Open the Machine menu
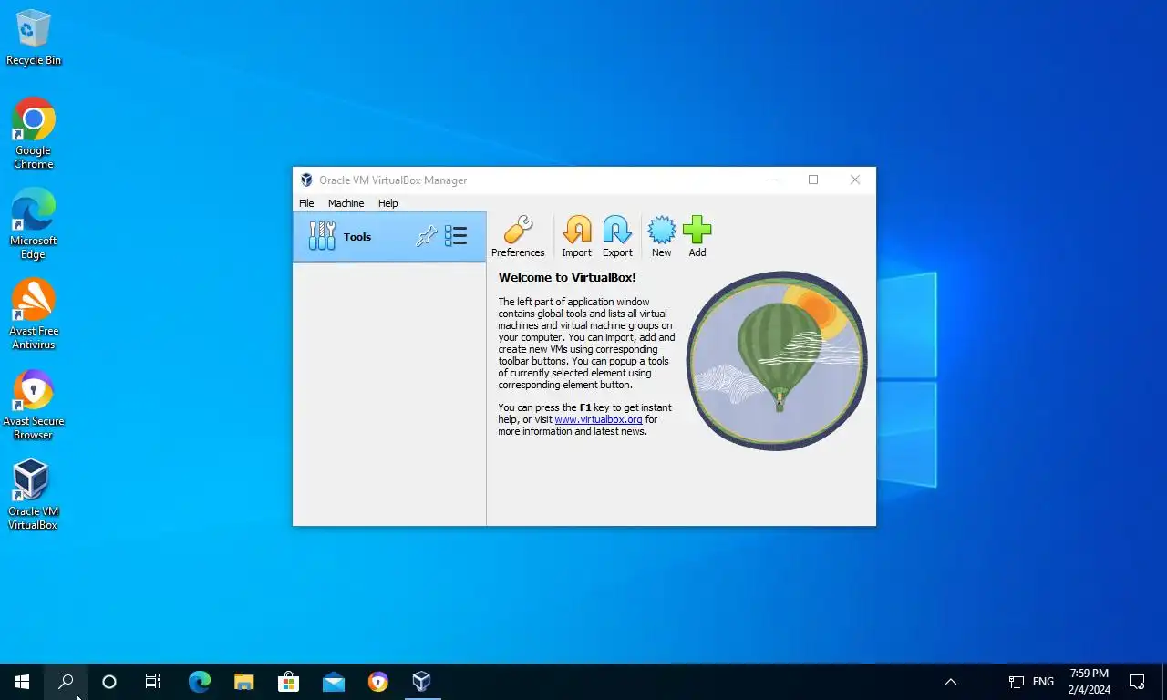Screen dimensions: 1167x700 (346, 203)
